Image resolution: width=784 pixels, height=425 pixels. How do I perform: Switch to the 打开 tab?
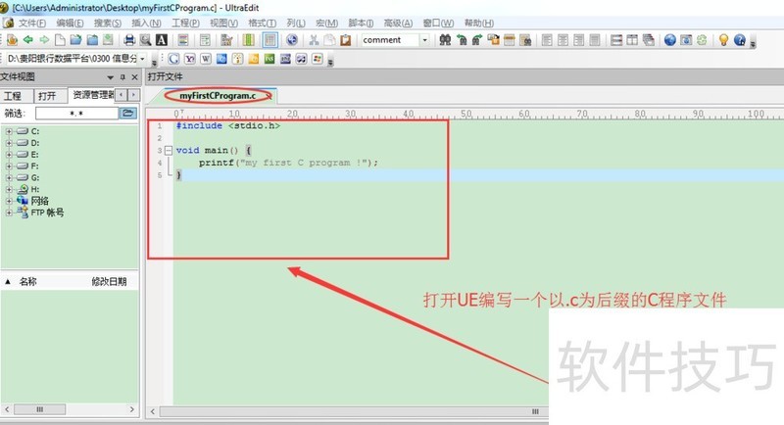pos(47,96)
